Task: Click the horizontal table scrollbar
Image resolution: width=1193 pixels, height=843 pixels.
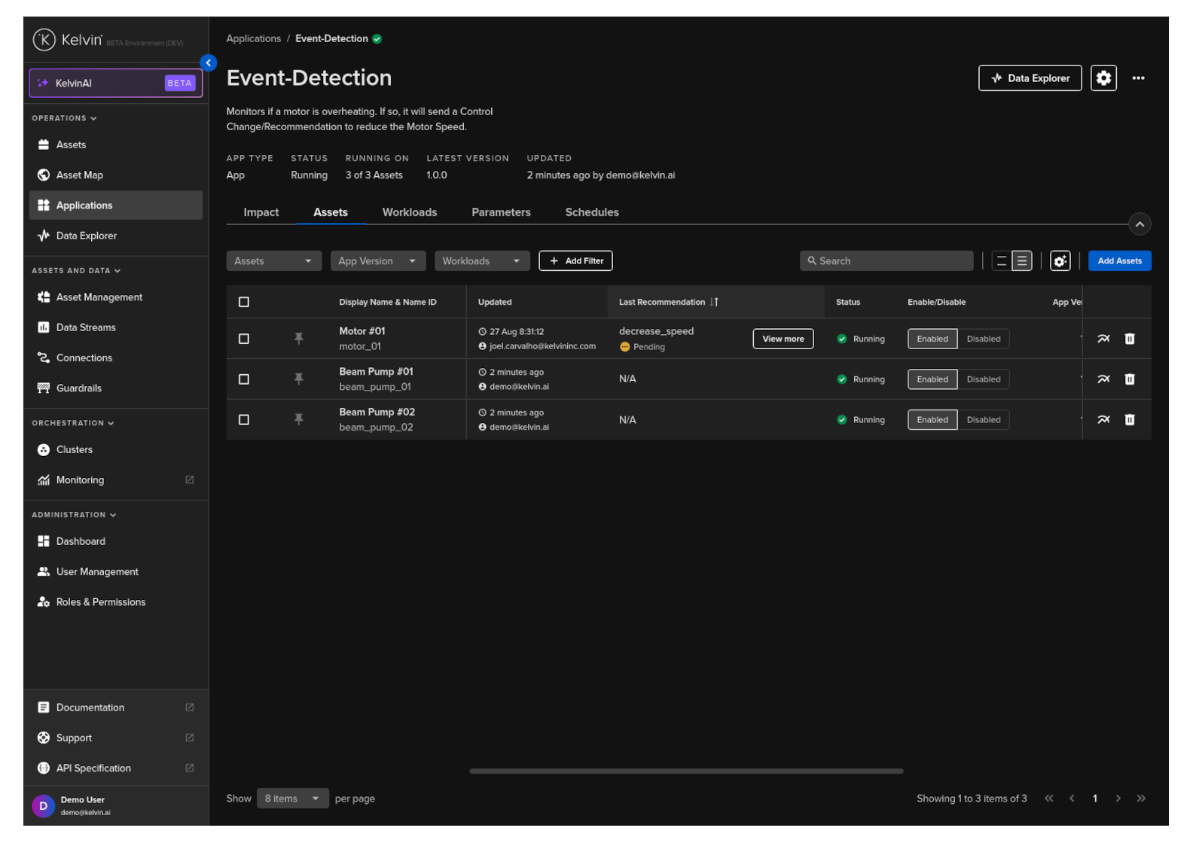Action: tap(686, 771)
